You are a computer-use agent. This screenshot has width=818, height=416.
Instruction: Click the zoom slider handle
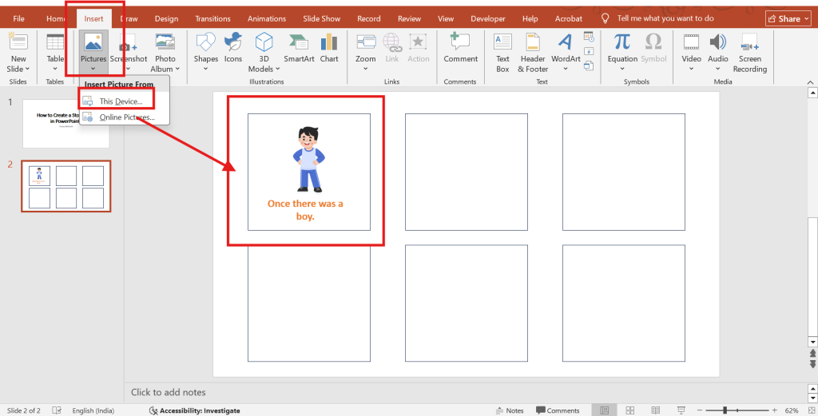click(x=725, y=410)
